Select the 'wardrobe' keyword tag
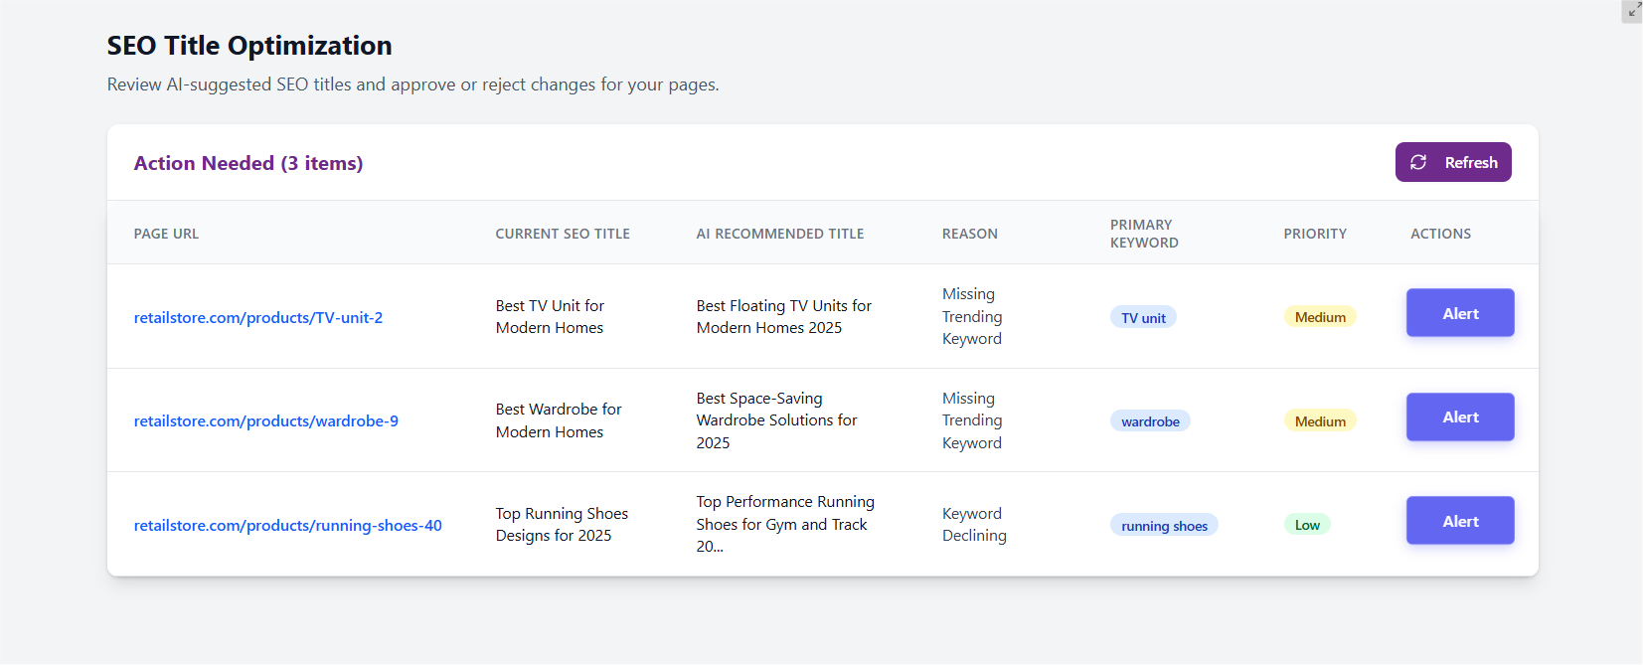The height and width of the screenshot is (665, 1643). [1150, 421]
